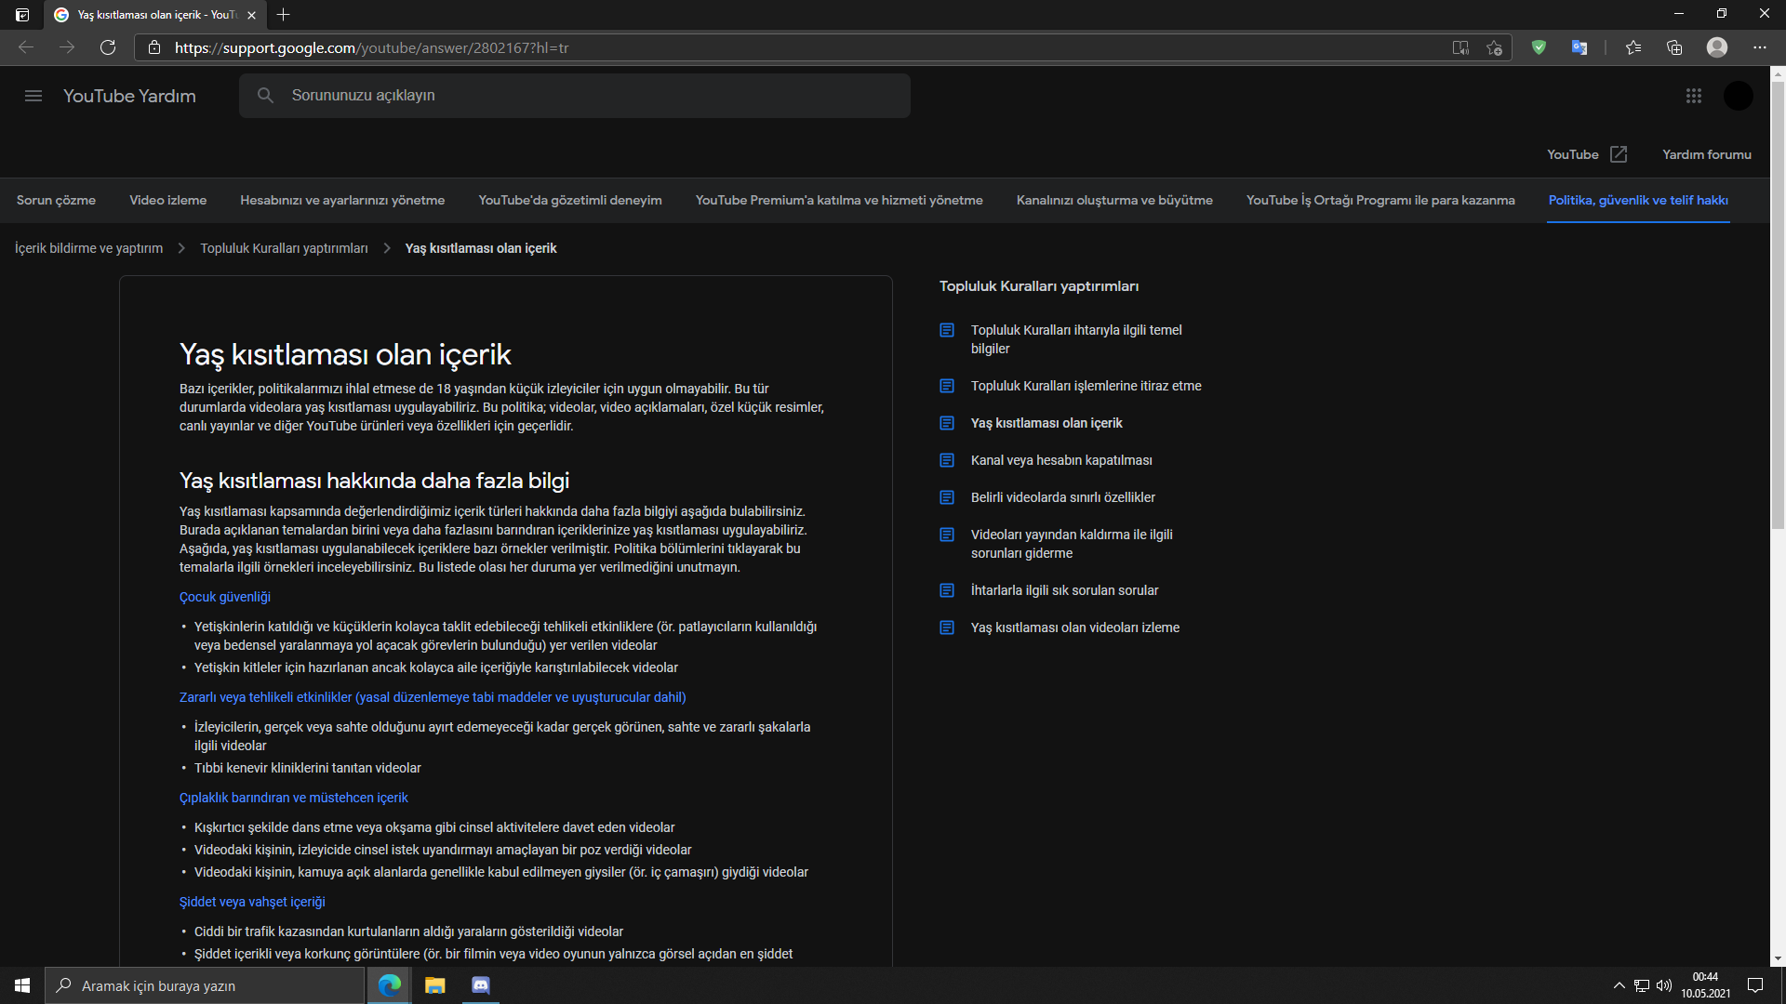Viewport: 1786px width, 1004px height.
Task: Open the Google apps grid
Action: (1694, 96)
